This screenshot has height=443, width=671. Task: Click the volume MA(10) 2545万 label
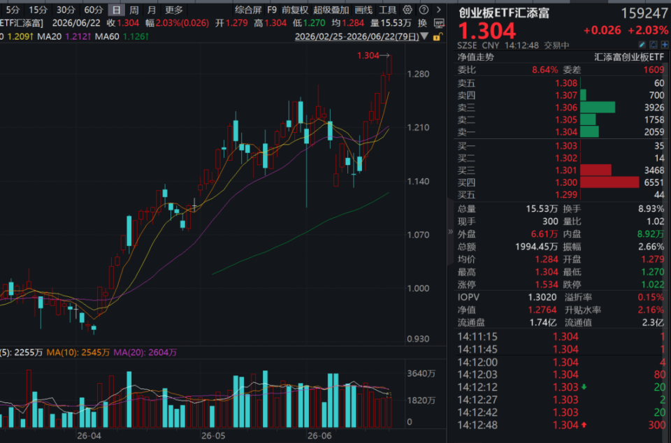coord(78,353)
